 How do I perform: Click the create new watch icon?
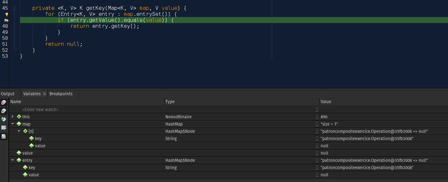4,120
